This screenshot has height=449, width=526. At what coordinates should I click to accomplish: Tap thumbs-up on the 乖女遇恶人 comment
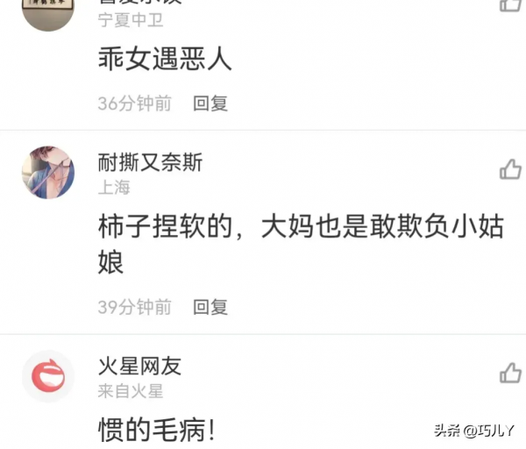[510, 5]
